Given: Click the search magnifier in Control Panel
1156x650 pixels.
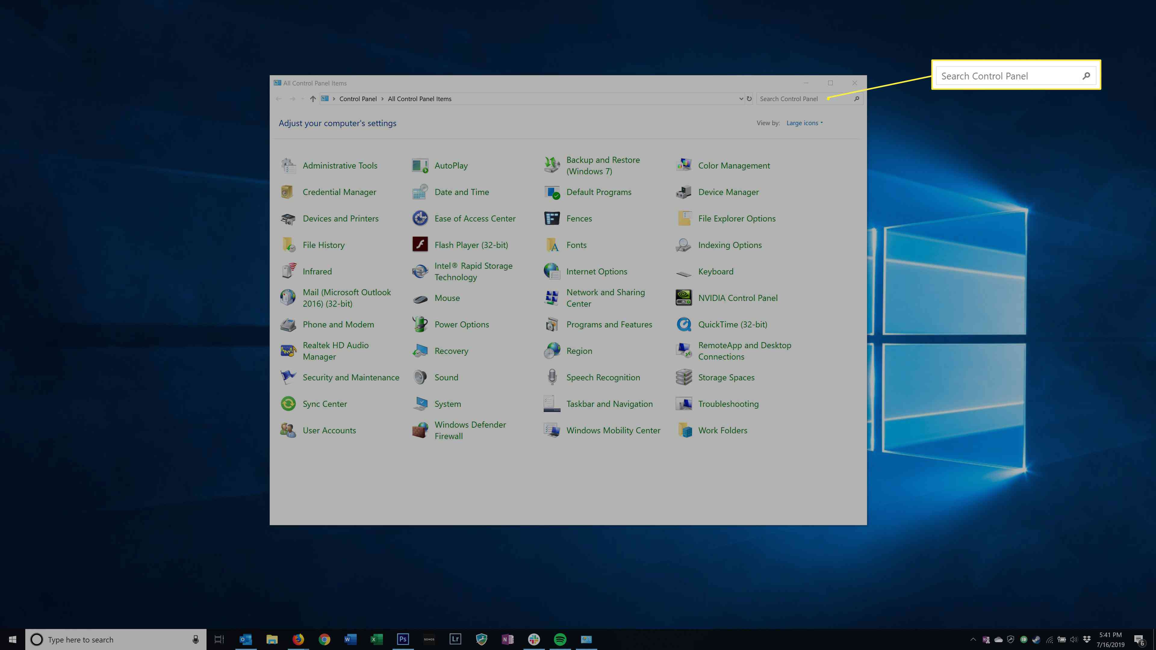Looking at the screenshot, I should (x=857, y=99).
